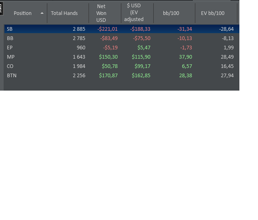The width and height of the screenshot is (258, 220).
Task: Click the CO EV adjusted value $99,17
Action: [141, 66]
